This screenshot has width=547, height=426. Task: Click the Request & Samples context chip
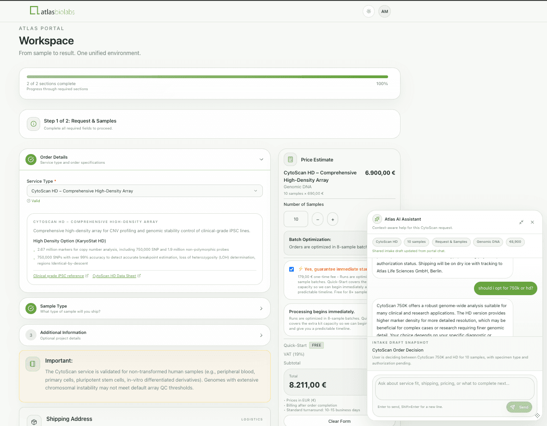tap(451, 241)
